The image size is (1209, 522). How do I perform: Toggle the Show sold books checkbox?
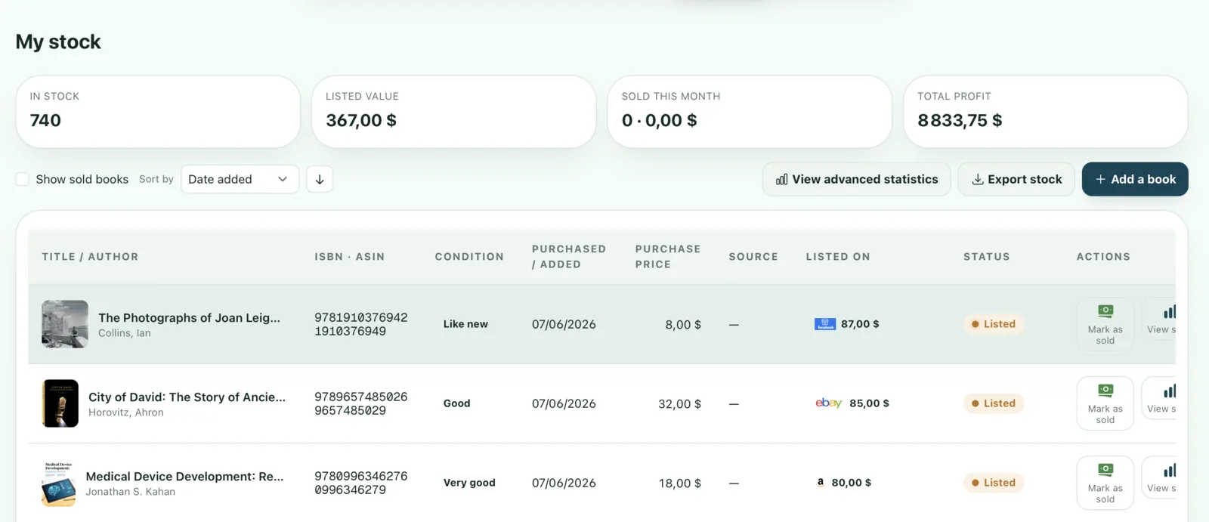point(23,179)
